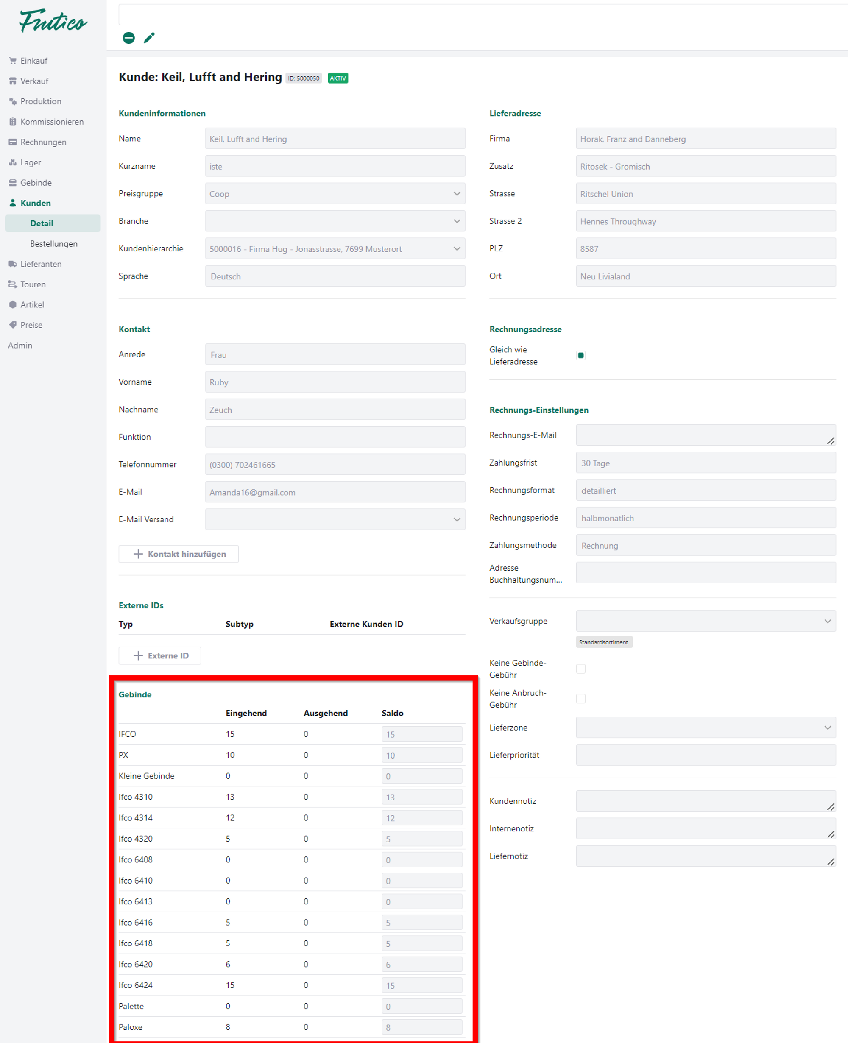Image resolution: width=848 pixels, height=1043 pixels.
Task: Click the Externe ID add button
Action: pos(160,655)
